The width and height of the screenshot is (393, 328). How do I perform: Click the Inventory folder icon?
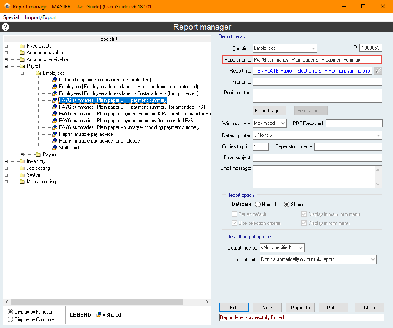[22, 161]
